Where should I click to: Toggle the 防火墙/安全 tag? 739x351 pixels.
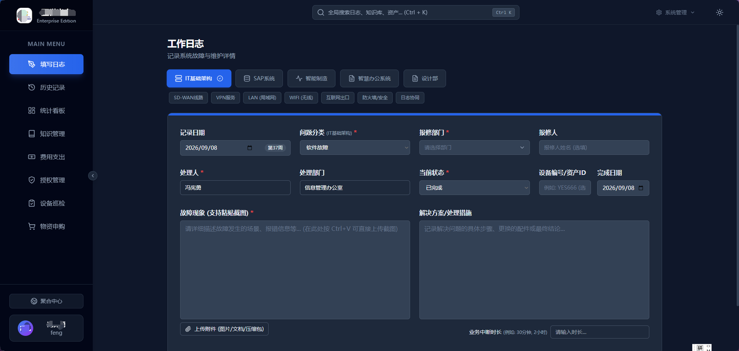pos(375,98)
